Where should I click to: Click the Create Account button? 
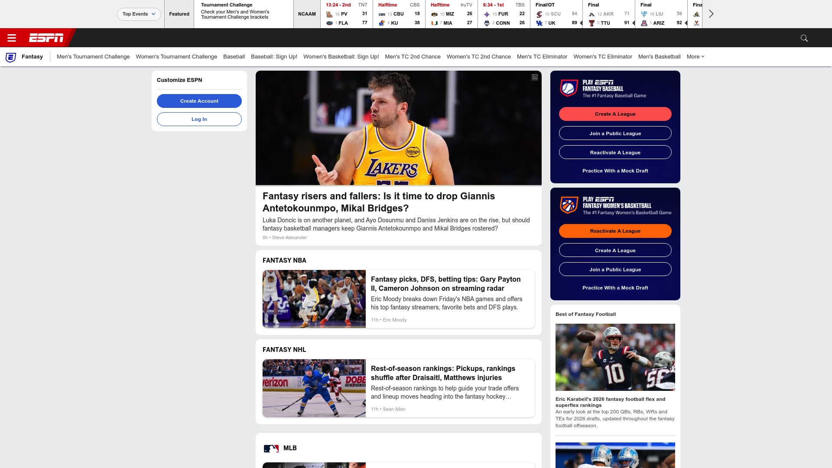(199, 101)
